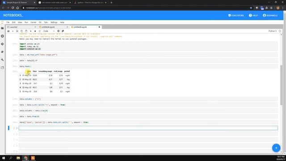This screenshot has width=286, height=161.
Task: Open the Git sidebar panel icon
Action: (x=2, y=44)
